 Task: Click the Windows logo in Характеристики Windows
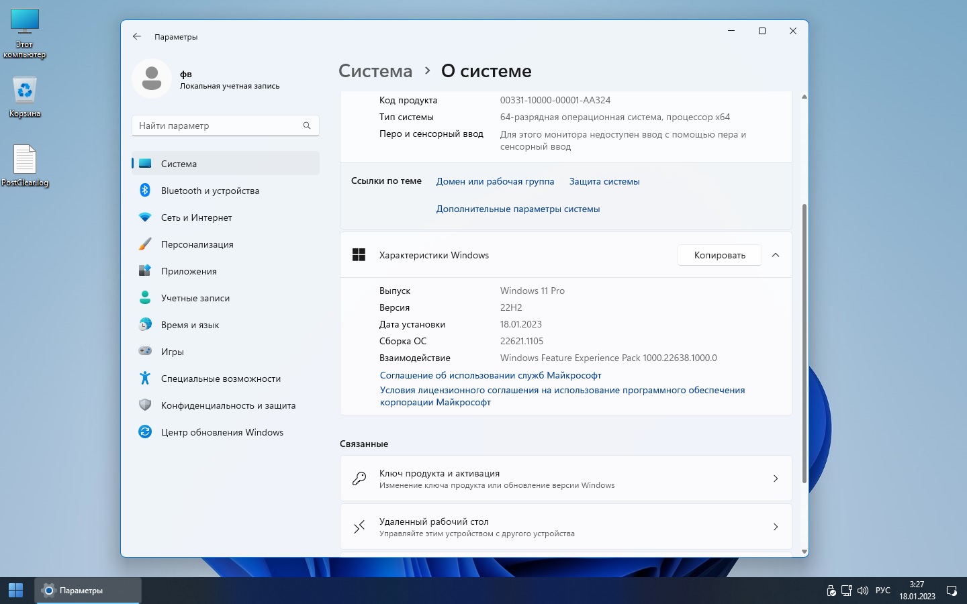pyautogui.click(x=359, y=255)
